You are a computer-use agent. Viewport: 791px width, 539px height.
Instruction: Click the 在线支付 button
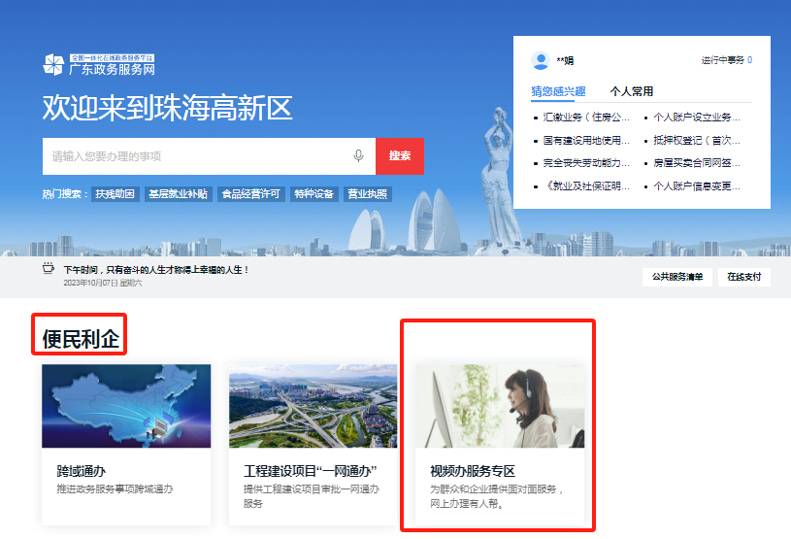[x=744, y=277]
